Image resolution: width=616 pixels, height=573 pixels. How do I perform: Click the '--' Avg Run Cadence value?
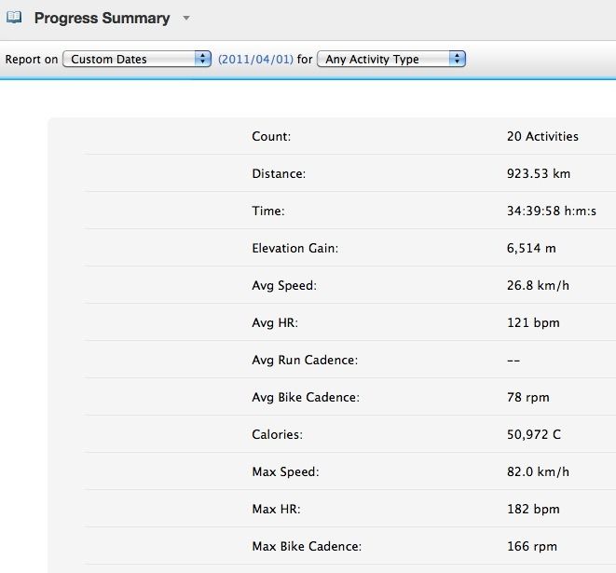tap(513, 361)
